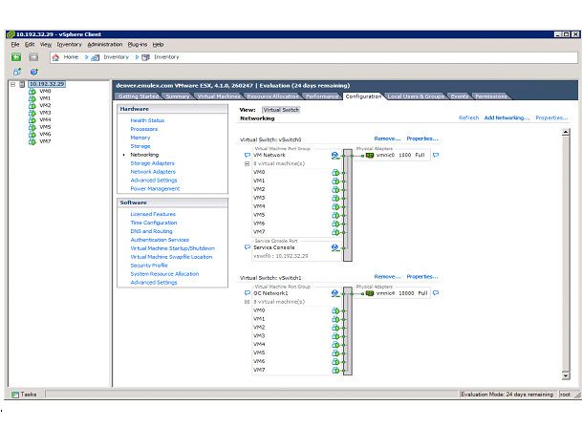The height and width of the screenshot is (427, 582).
Task: Click info bubble next to vmnic0 adapter
Action: pos(436,155)
